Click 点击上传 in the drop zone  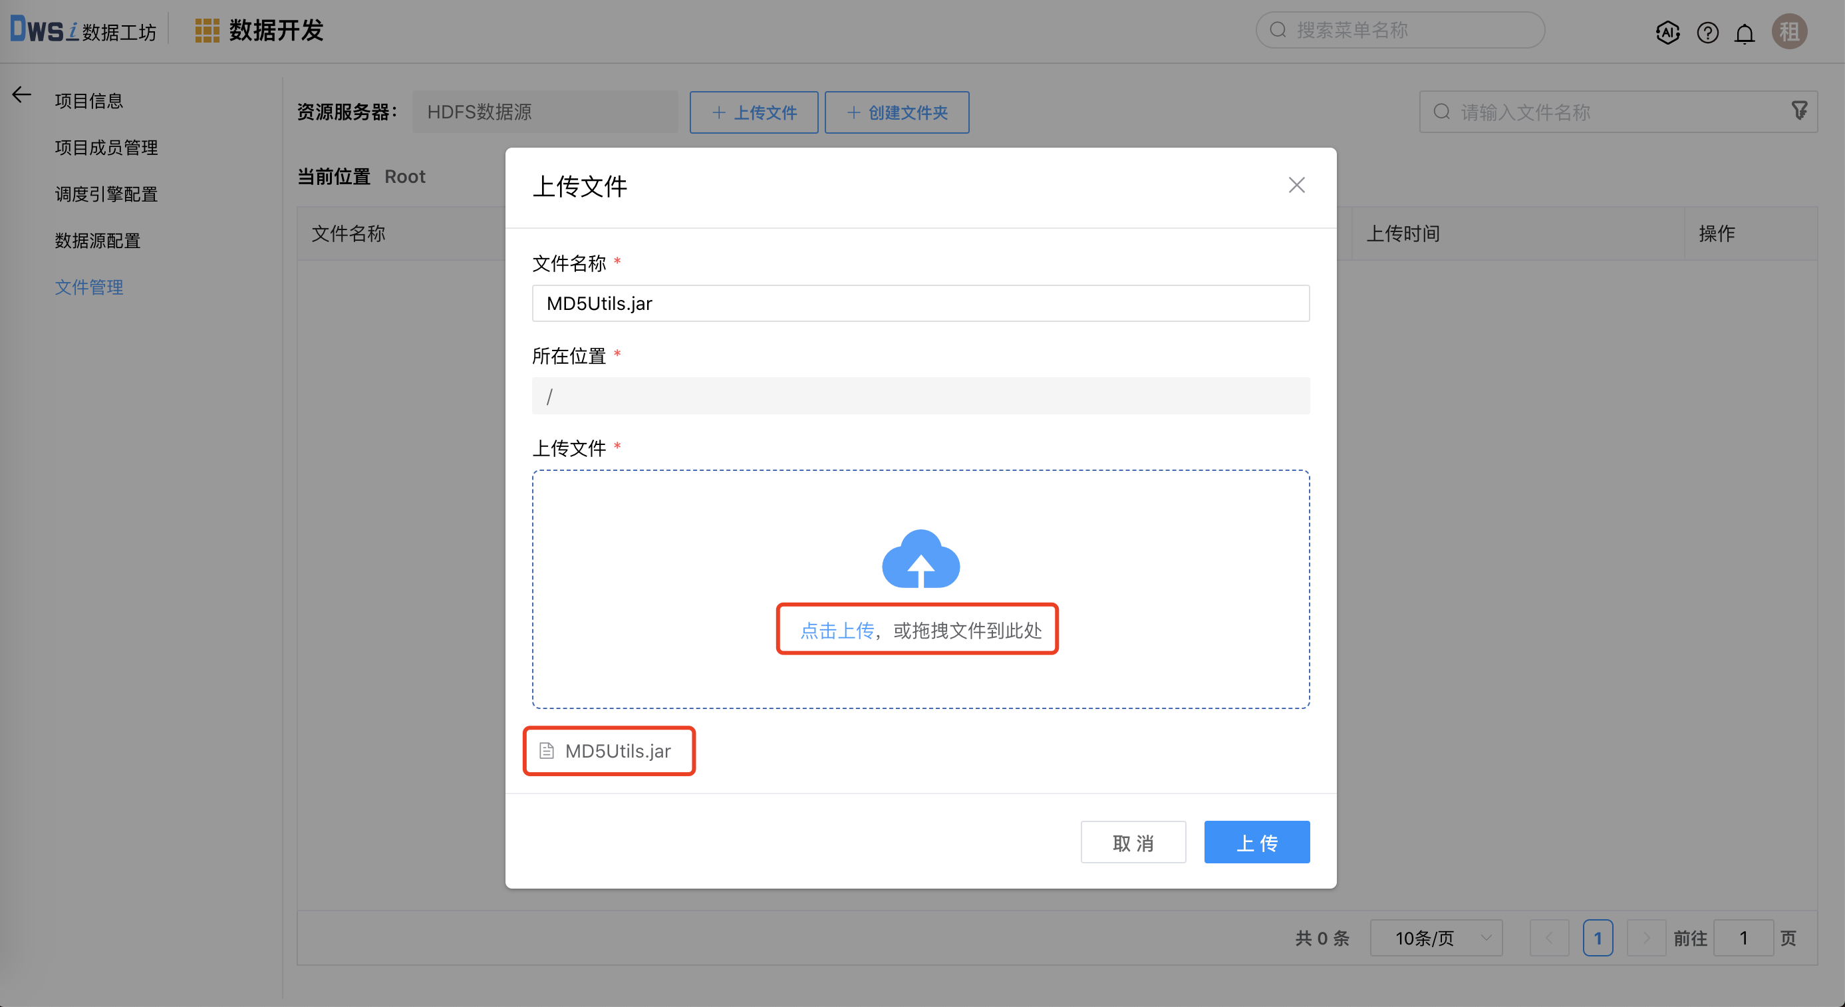(837, 630)
